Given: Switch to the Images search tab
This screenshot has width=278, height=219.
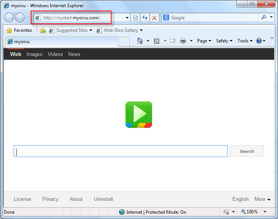Looking at the screenshot, I should (x=34, y=54).
